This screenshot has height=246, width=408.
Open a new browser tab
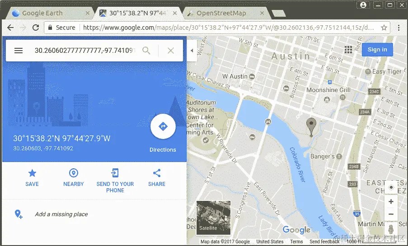[278, 13]
